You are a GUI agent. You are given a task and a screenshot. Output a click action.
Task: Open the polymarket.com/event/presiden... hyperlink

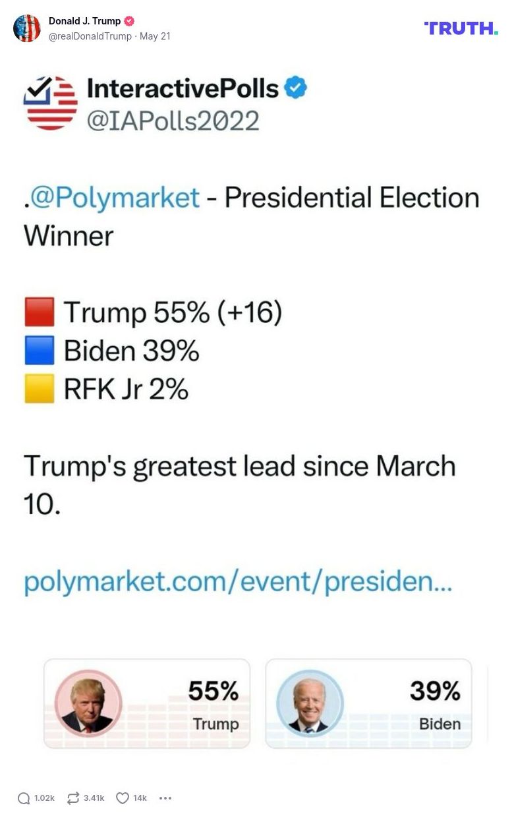point(237,583)
